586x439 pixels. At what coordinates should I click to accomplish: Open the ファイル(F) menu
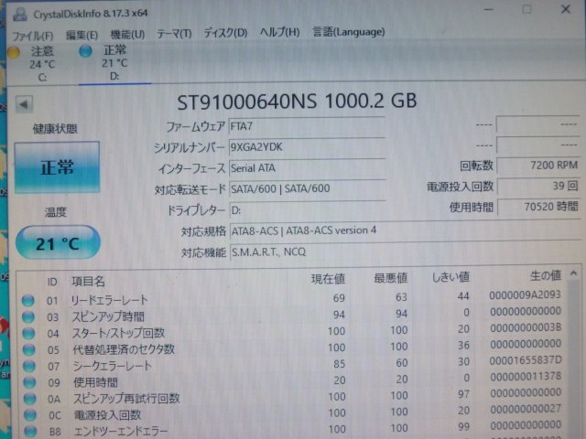[x=33, y=36]
